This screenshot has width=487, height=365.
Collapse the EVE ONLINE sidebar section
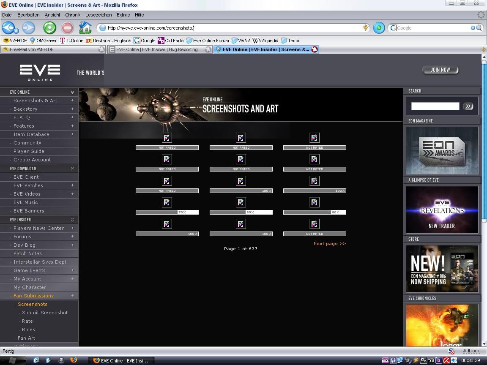coord(72,92)
